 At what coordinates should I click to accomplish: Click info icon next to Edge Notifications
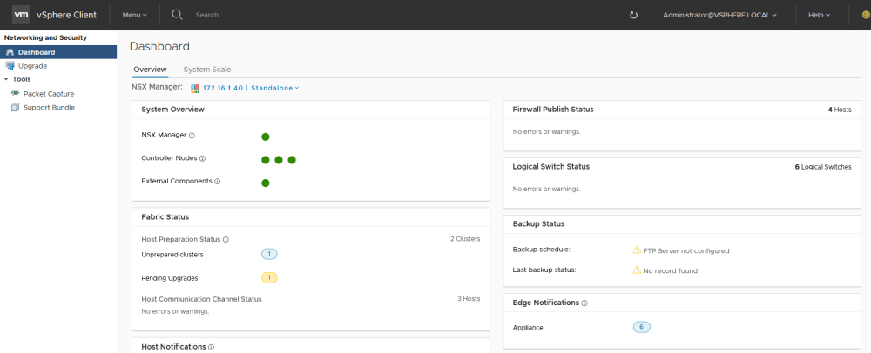(585, 303)
